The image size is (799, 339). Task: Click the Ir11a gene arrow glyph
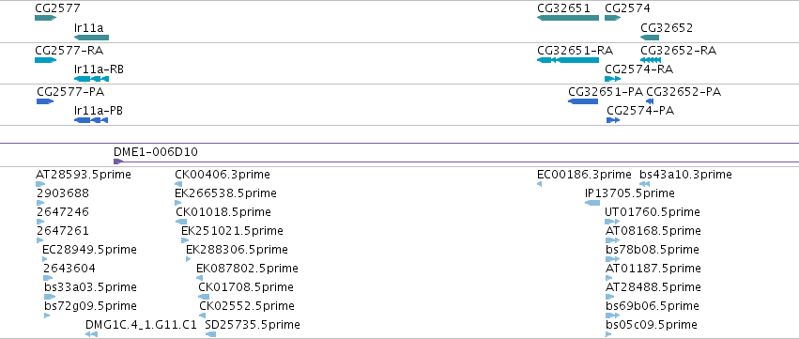click(91, 38)
